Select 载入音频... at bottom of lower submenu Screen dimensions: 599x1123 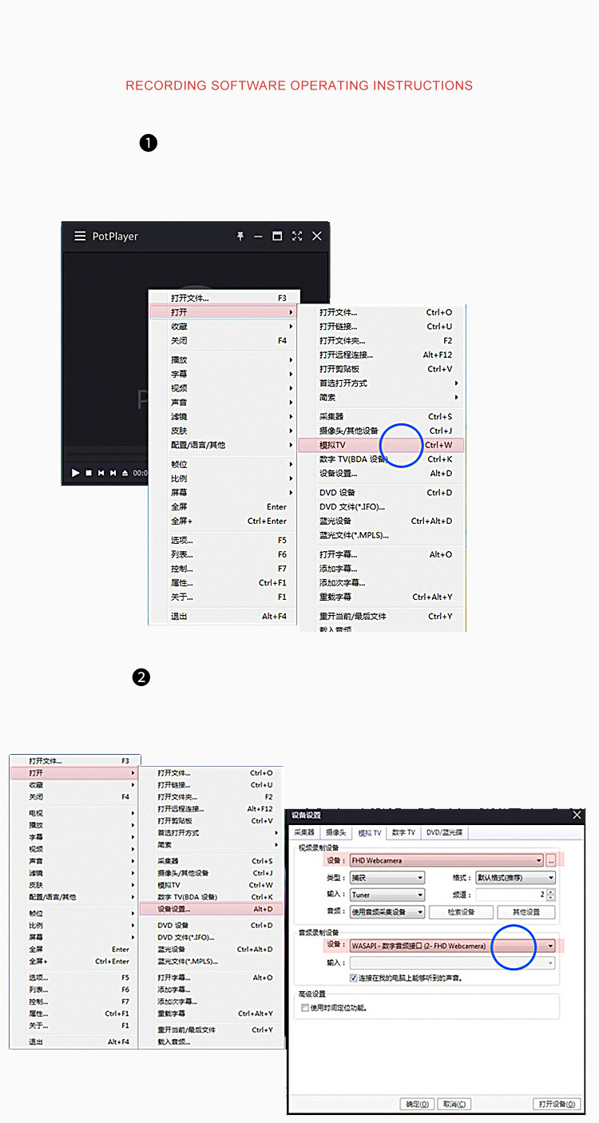[x=212, y=1042]
